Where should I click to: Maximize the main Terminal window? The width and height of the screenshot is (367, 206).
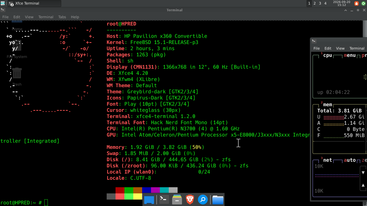tap(358, 10)
